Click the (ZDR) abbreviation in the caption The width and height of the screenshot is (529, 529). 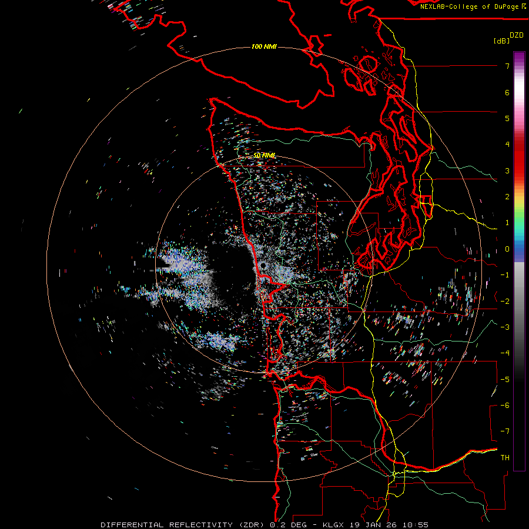[x=252, y=525]
